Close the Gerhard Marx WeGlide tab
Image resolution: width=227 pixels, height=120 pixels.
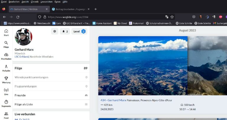click(47, 9)
